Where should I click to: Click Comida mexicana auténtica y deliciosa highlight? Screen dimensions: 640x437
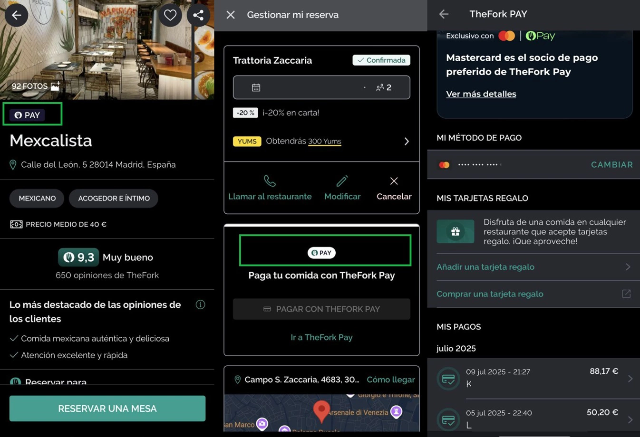(x=95, y=338)
